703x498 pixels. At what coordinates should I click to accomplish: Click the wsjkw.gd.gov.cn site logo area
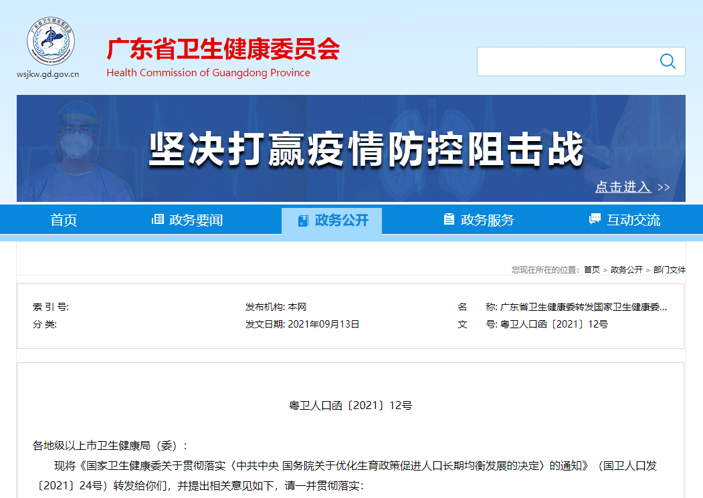click(x=47, y=74)
